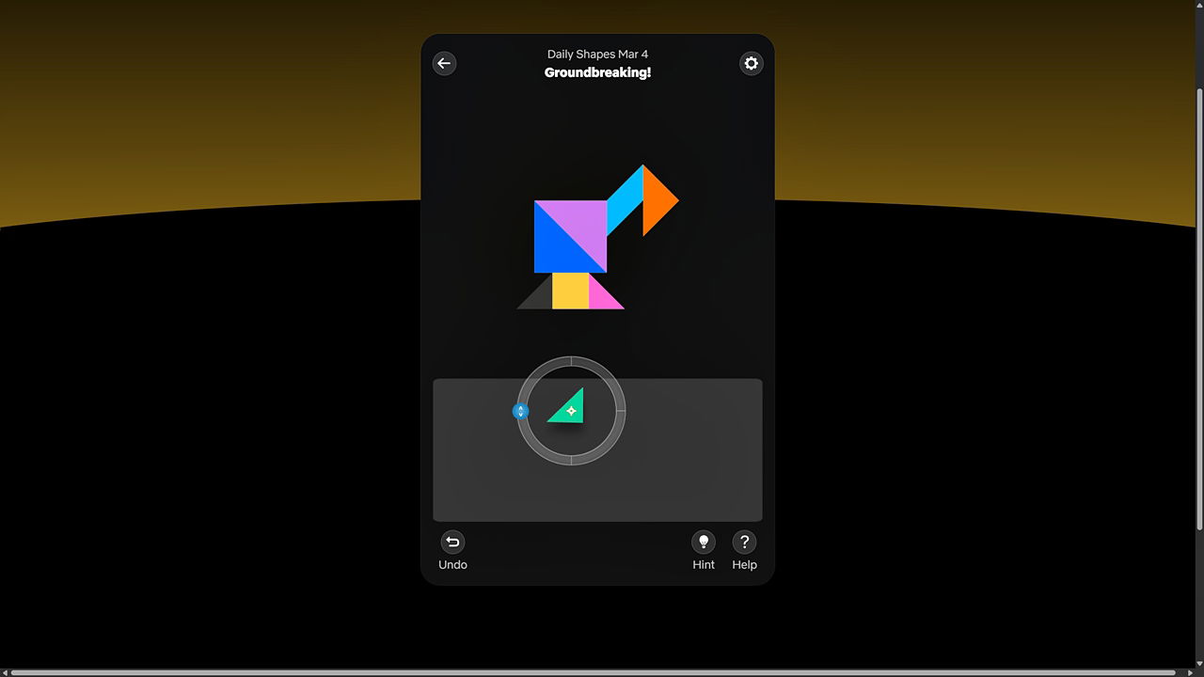Click the vertical page scrollbar
The width and height of the screenshot is (1204, 677).
pos(1198,310)
